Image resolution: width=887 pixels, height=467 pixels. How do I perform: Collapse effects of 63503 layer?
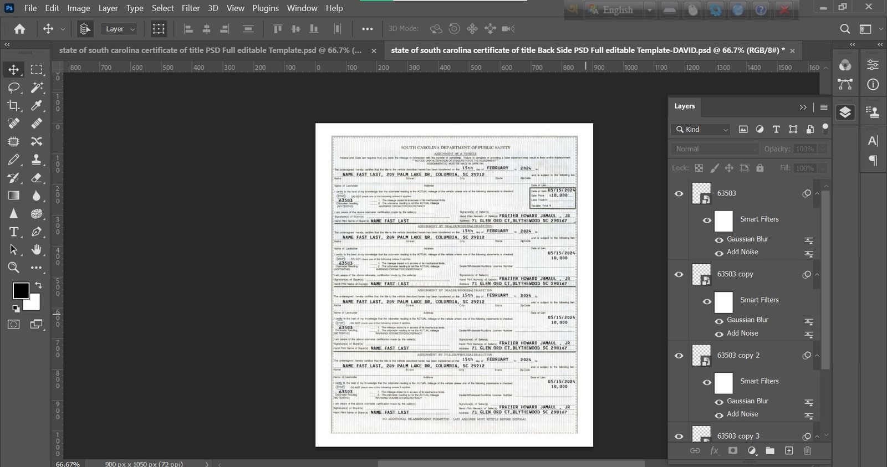tap(817, 193)
